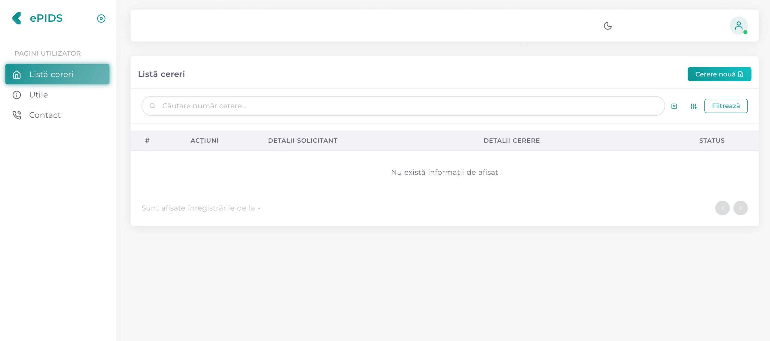Screen dimensions: 770x341
Task: Click the file icon in Cerere nouă
Action: 741,74
